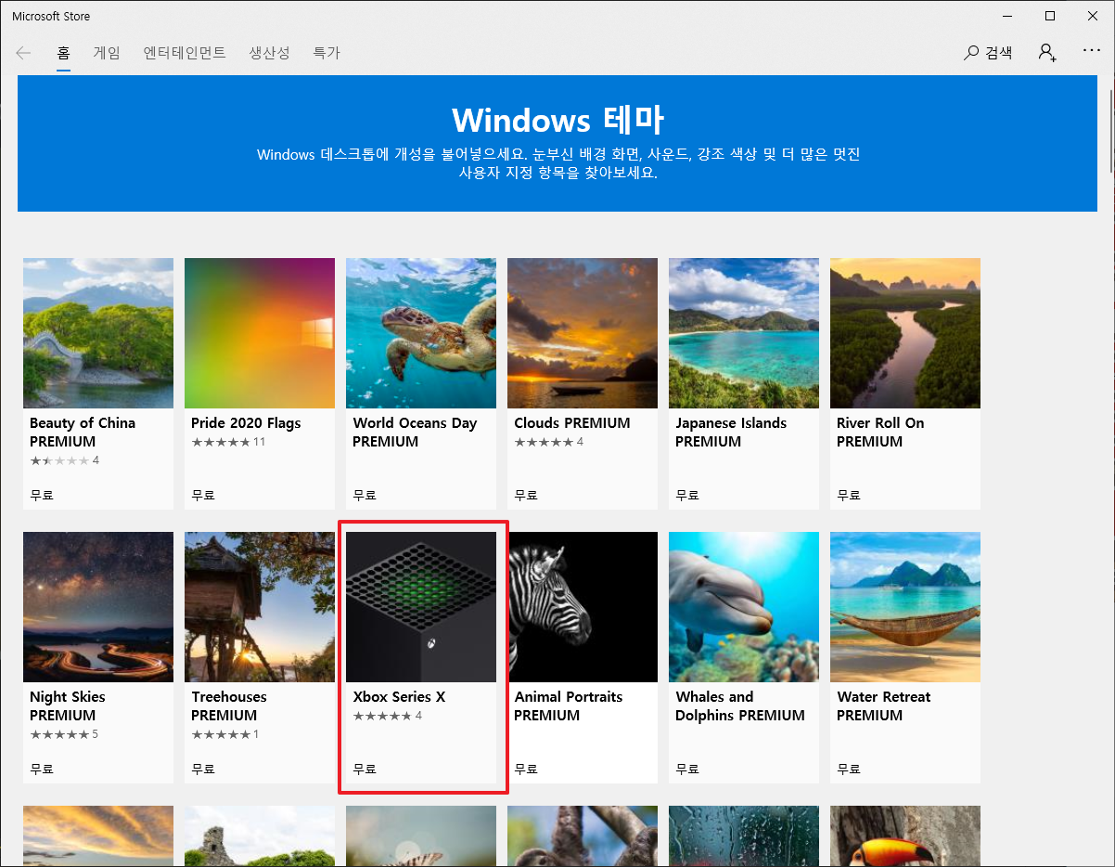Select the Water Retreat hammock thumbnail
1115x867 pixels.
(905, 607)
